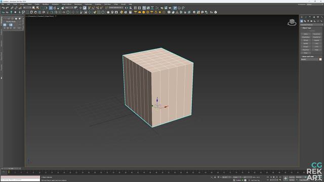Open the Rendered Frame Window icon
The height and width of the screenshot is (182, 324).
pyautogui.click(x=166, y=8)
